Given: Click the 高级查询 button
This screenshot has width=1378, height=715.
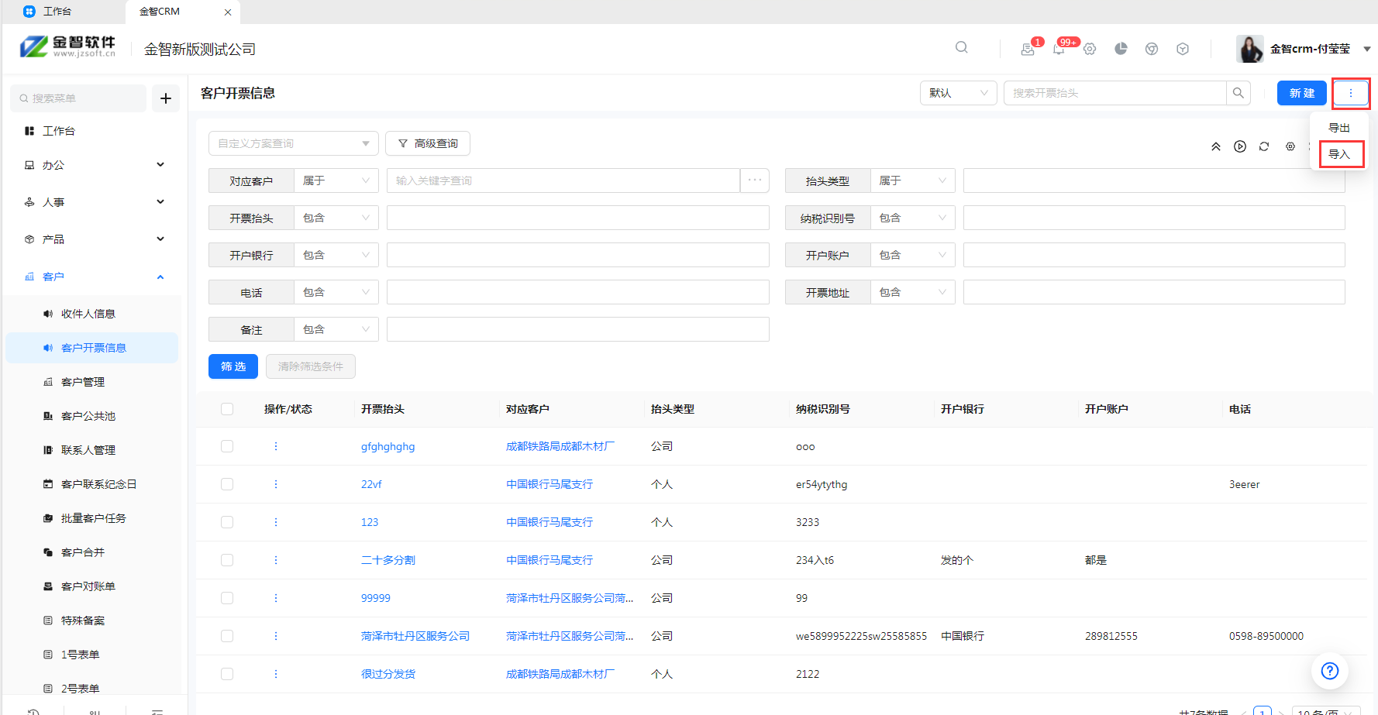Looking at the screenshot, I should pyautogui.click(x=428, y=143).
